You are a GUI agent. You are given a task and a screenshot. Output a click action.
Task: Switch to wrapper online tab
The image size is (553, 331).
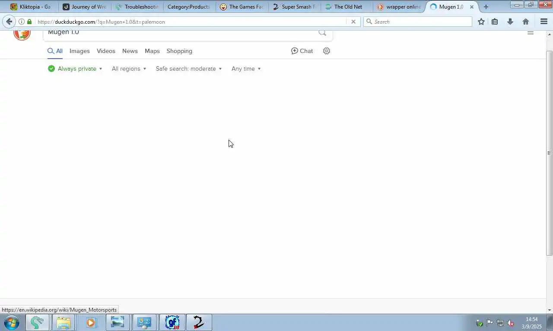coord(399,7)
